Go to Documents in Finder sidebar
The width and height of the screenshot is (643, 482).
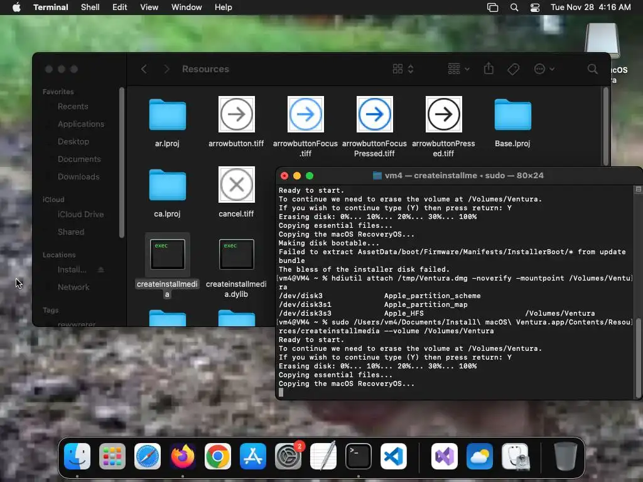pyautogui.click(x=79, y=159)
